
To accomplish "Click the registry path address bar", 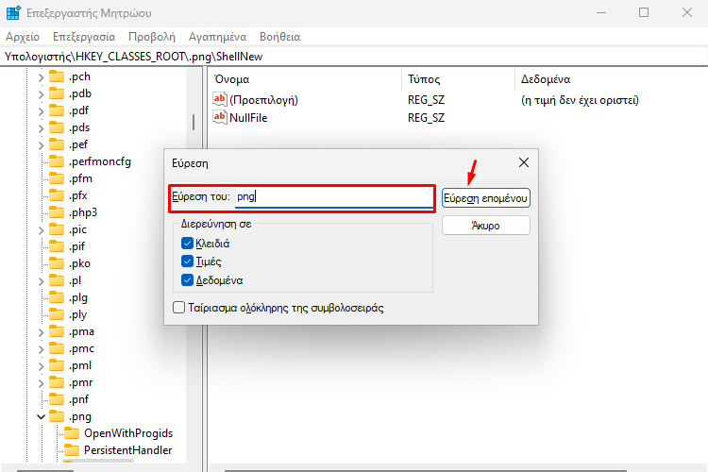I will point(354,57).
